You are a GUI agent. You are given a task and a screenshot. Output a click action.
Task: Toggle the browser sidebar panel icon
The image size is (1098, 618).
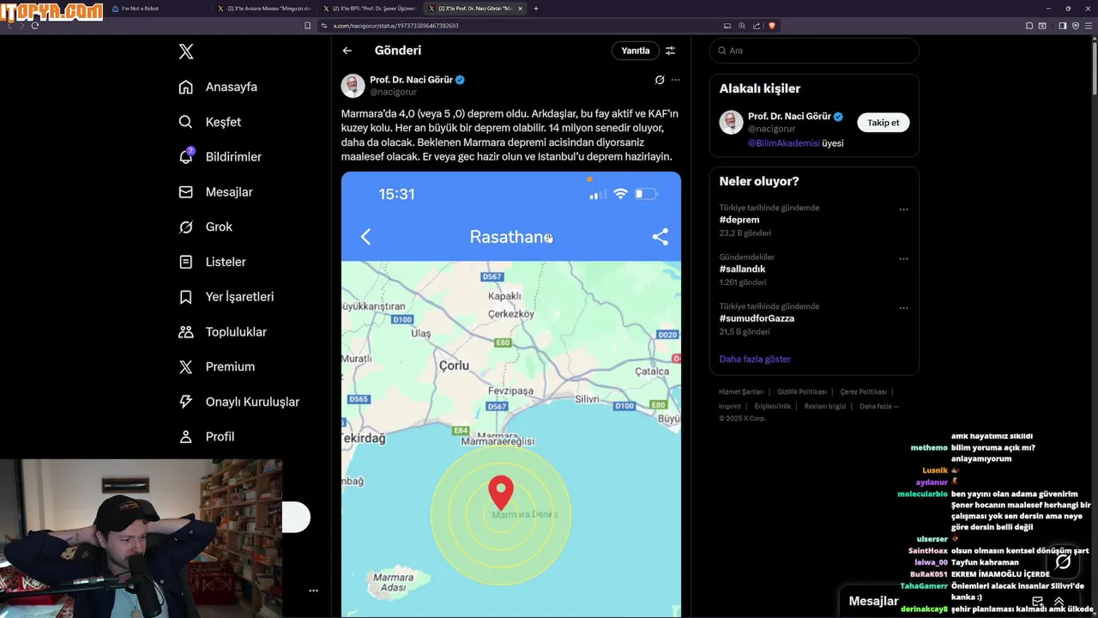[x=1062, y=26]
